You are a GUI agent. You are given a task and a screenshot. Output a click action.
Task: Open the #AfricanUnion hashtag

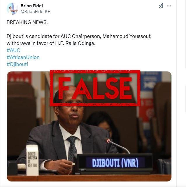coord(23,57)
